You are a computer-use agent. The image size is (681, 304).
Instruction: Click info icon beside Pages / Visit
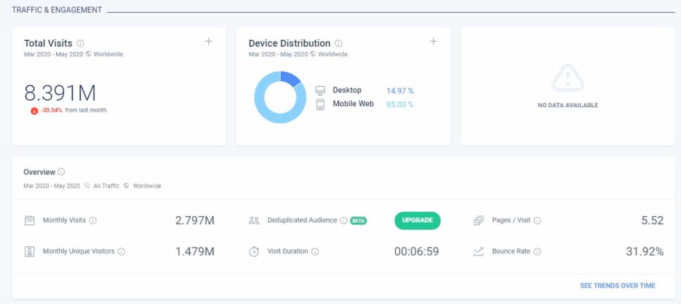point(537,220)
